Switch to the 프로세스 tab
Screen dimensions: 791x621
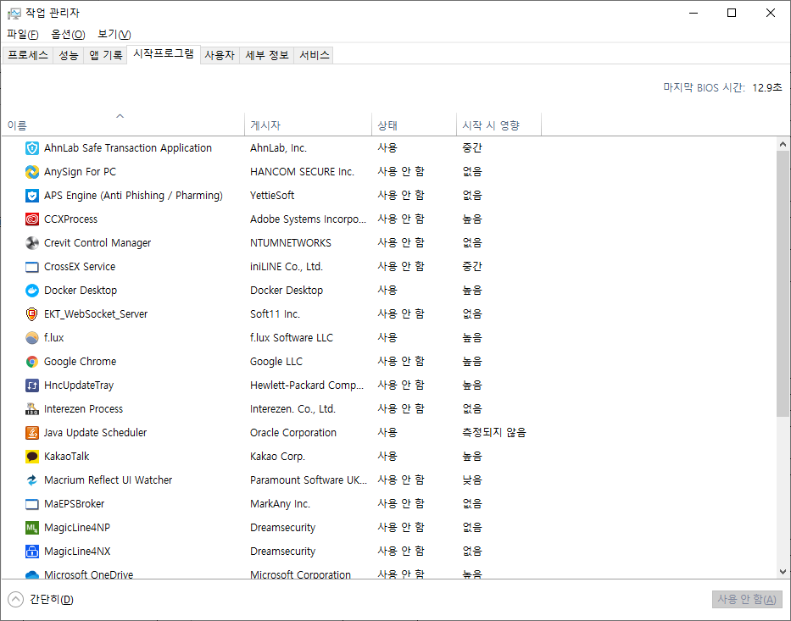[x=28, y=55]
